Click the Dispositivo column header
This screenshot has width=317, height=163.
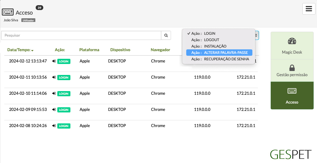[x=120, y=50]
